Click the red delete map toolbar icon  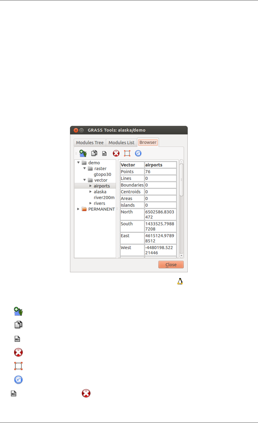[x=116, y=153]
